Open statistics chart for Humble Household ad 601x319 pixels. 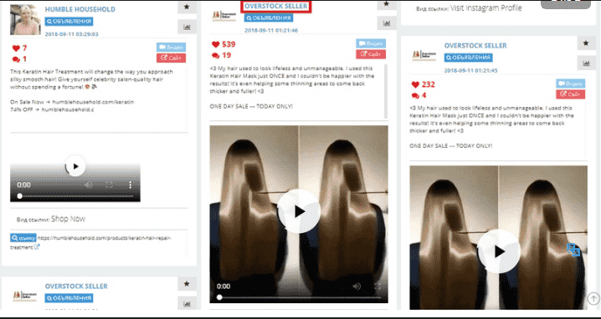pos(187,27)
